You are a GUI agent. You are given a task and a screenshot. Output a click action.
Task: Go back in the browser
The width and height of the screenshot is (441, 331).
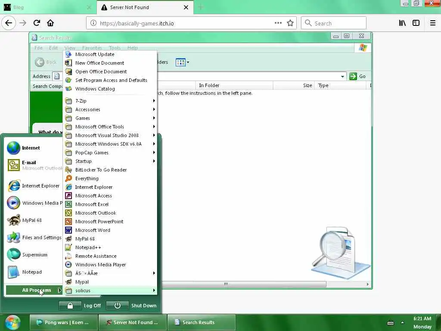coord(9,23)
